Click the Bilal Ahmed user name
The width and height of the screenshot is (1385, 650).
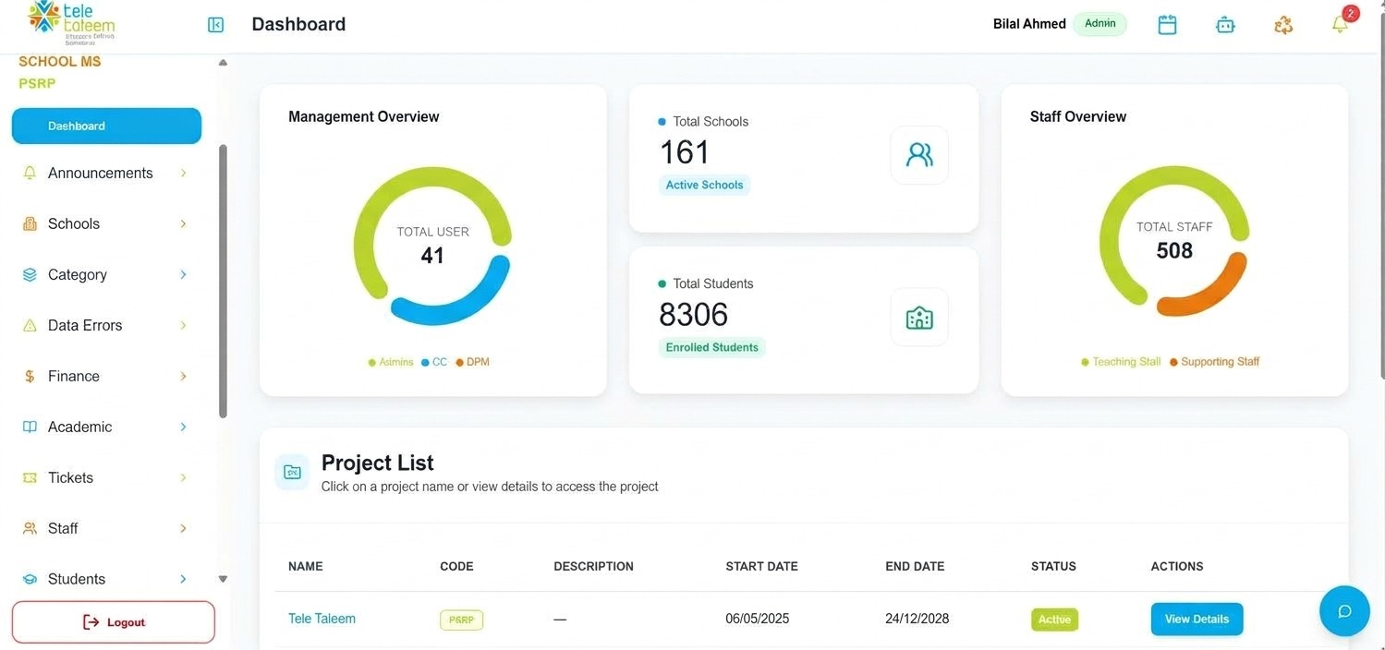(x=1029, y=24)
